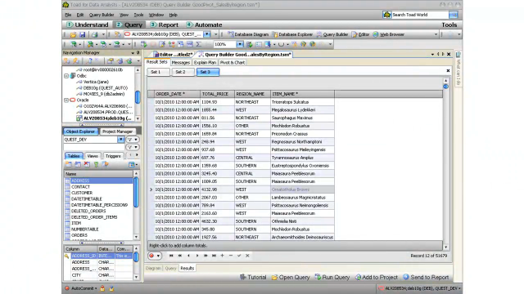Launch Query Builder from toolbar
Image resolution: width=524 pixels, height=294 pixels.
point(332,34)
